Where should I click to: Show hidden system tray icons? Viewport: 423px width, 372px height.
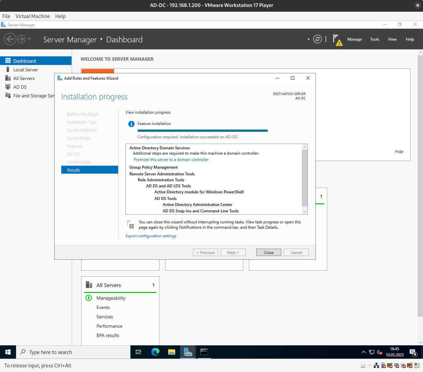point(363,352)
